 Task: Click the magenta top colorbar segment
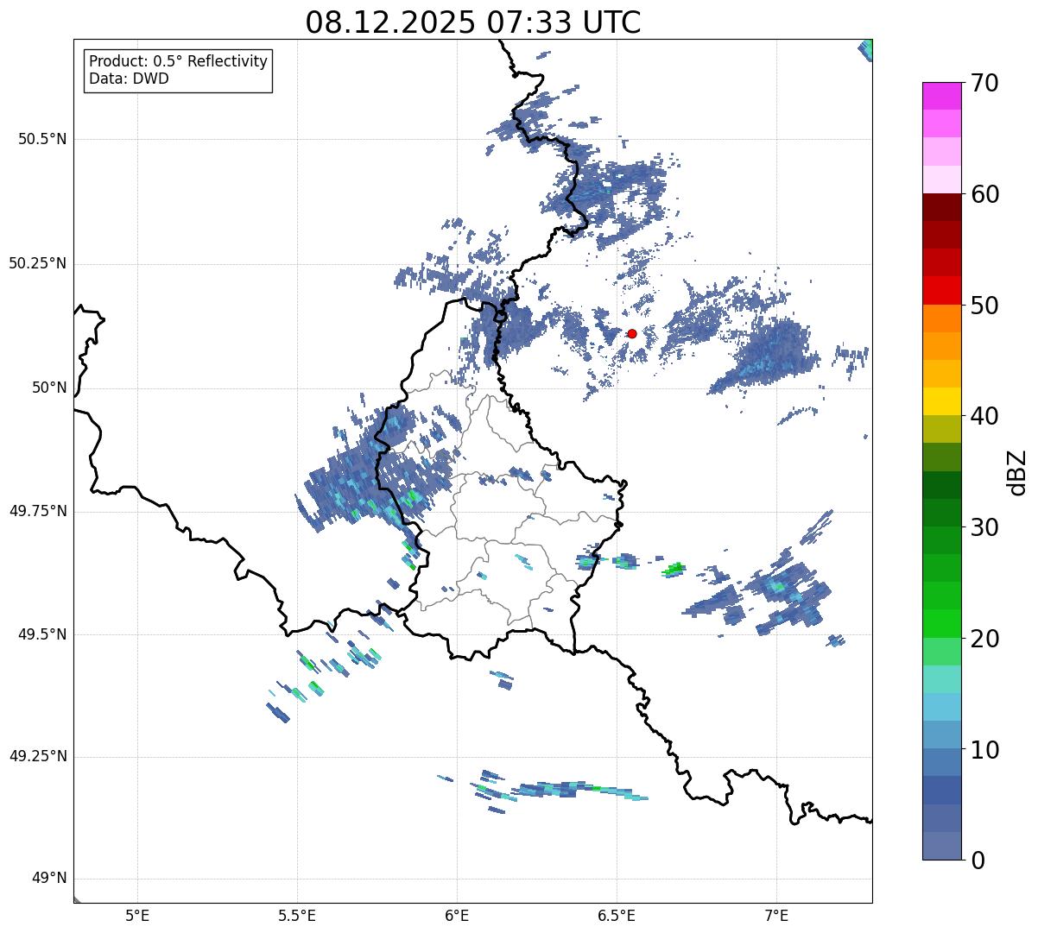pos(941,96)
